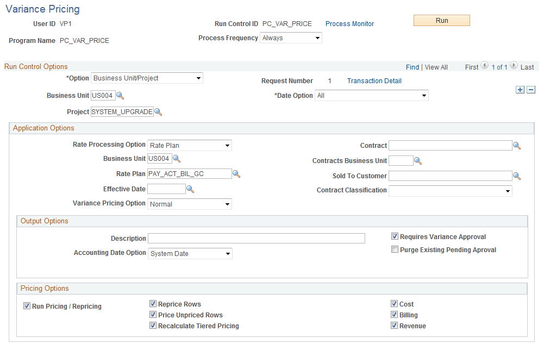Open the Rate Plan lookup
Image resolution: width=544 pixels, height=350 pixels.
click(x=236, y=173)
